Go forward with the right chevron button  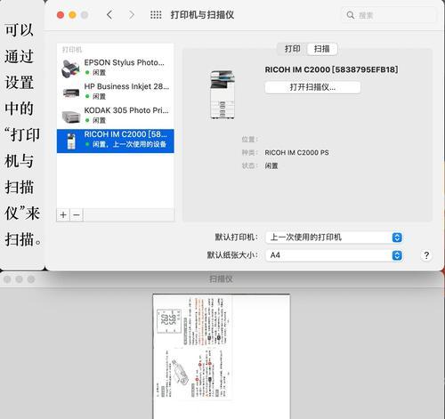coord(132,15)
